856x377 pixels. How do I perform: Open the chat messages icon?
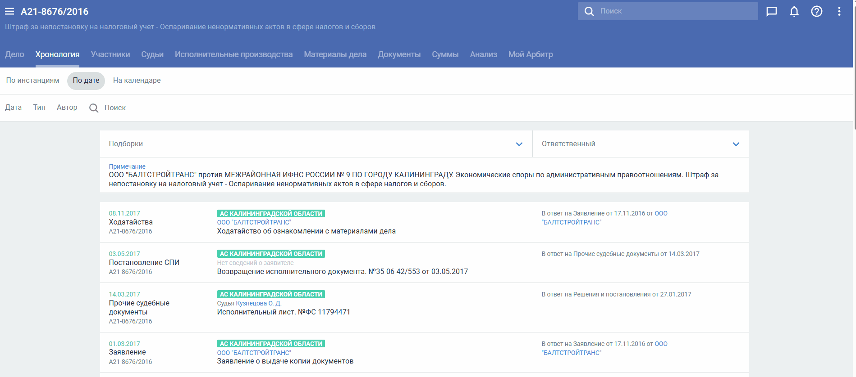click(772, 11)
